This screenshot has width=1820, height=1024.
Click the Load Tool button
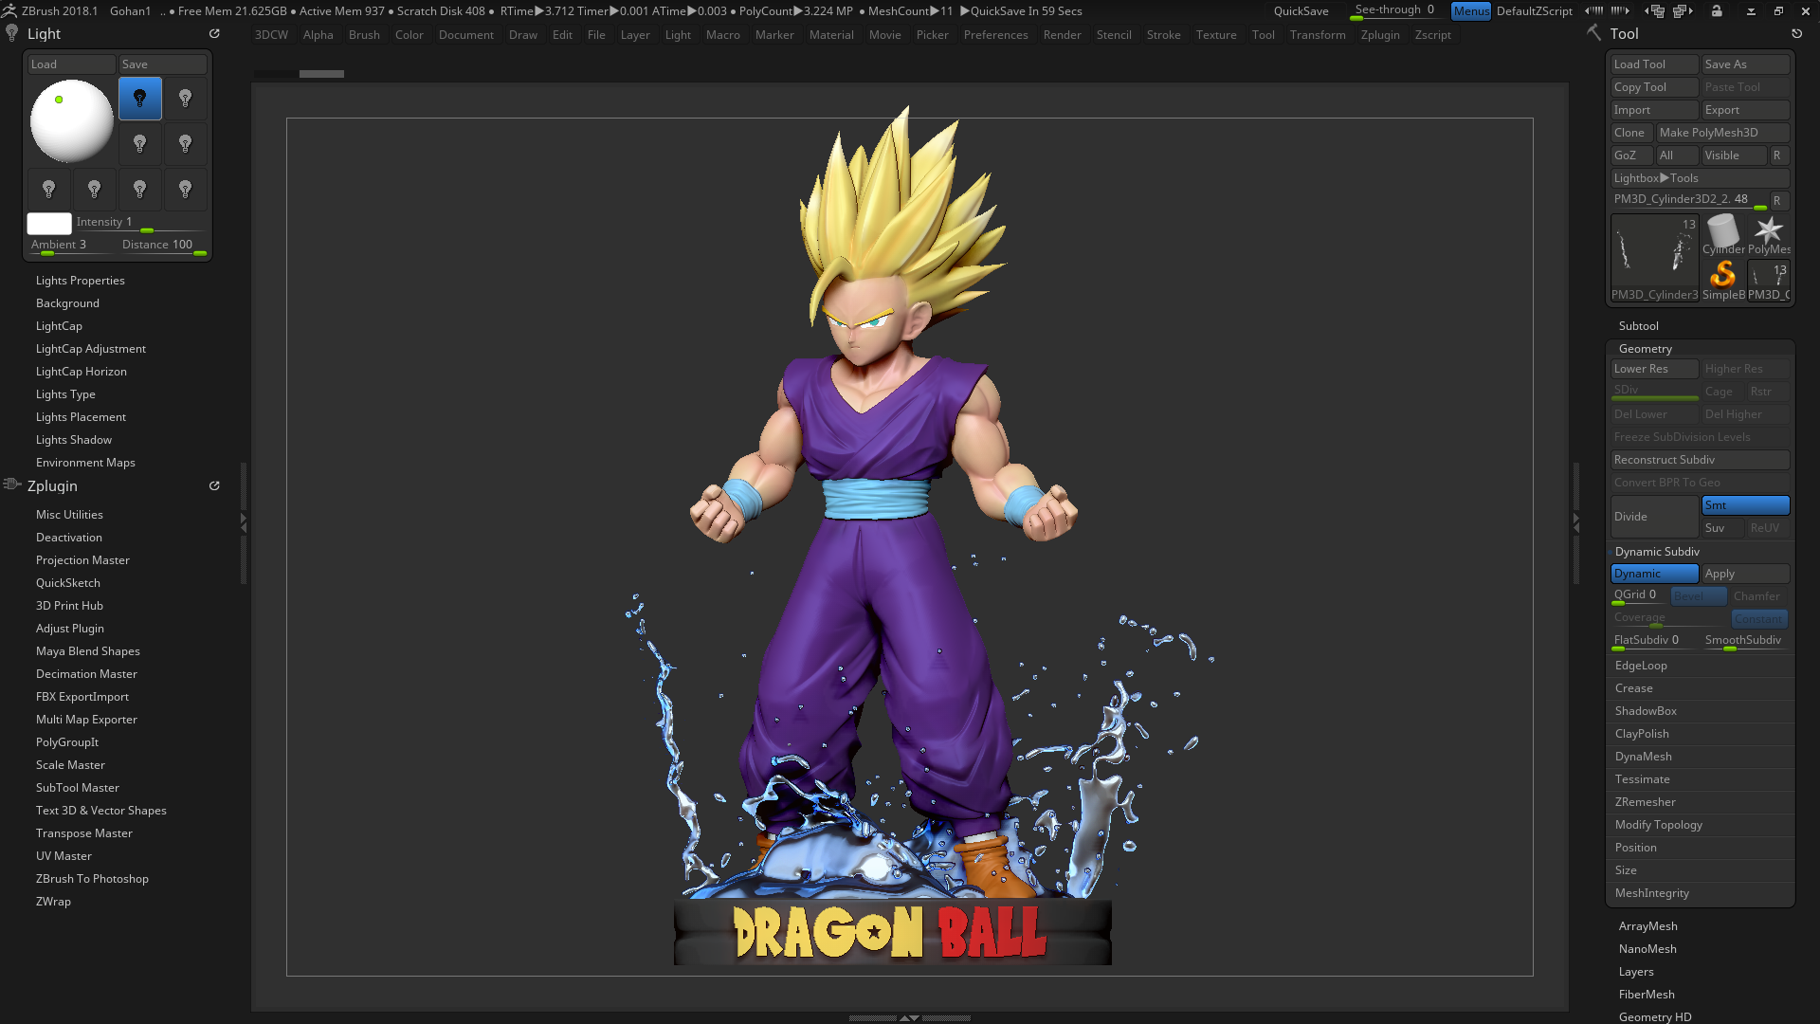[1653, 64]
